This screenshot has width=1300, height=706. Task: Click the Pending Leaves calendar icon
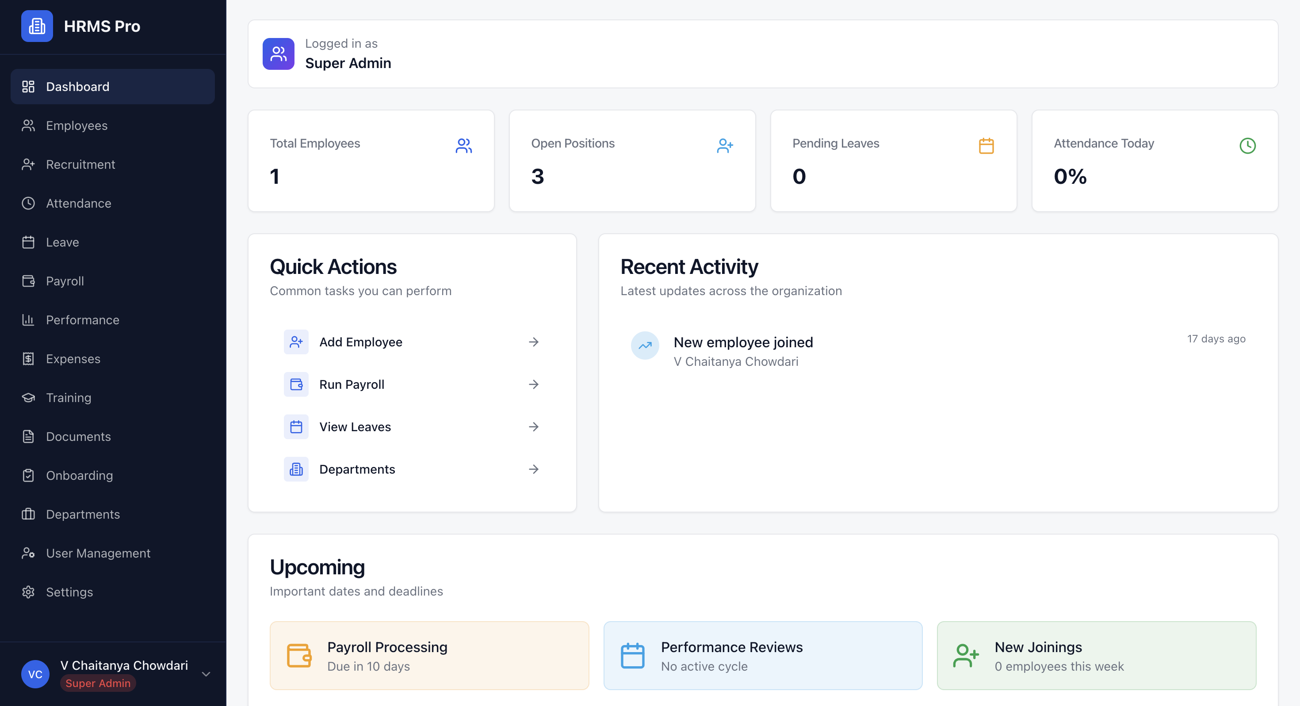coord(986,146)
